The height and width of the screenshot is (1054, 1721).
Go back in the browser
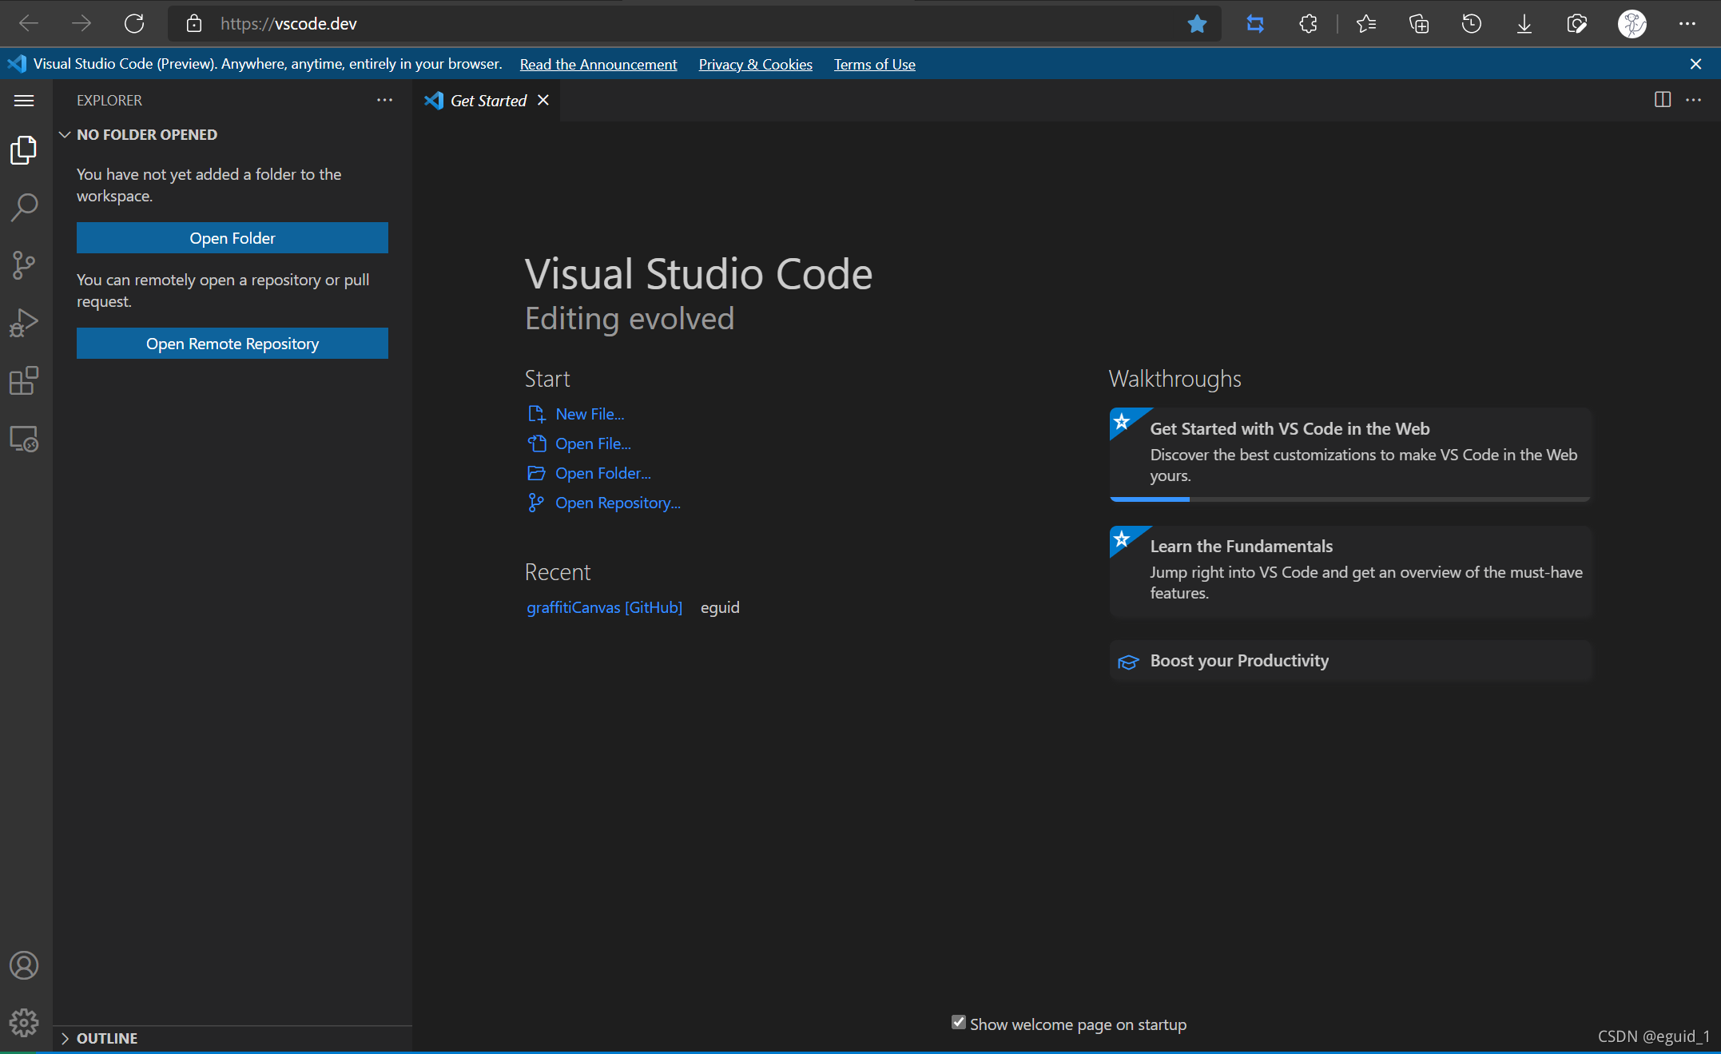pos(29,24)
